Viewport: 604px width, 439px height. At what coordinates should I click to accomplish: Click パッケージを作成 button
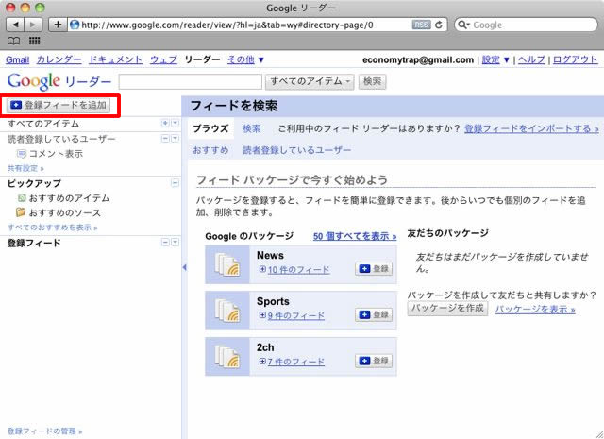tap(447, 309)
